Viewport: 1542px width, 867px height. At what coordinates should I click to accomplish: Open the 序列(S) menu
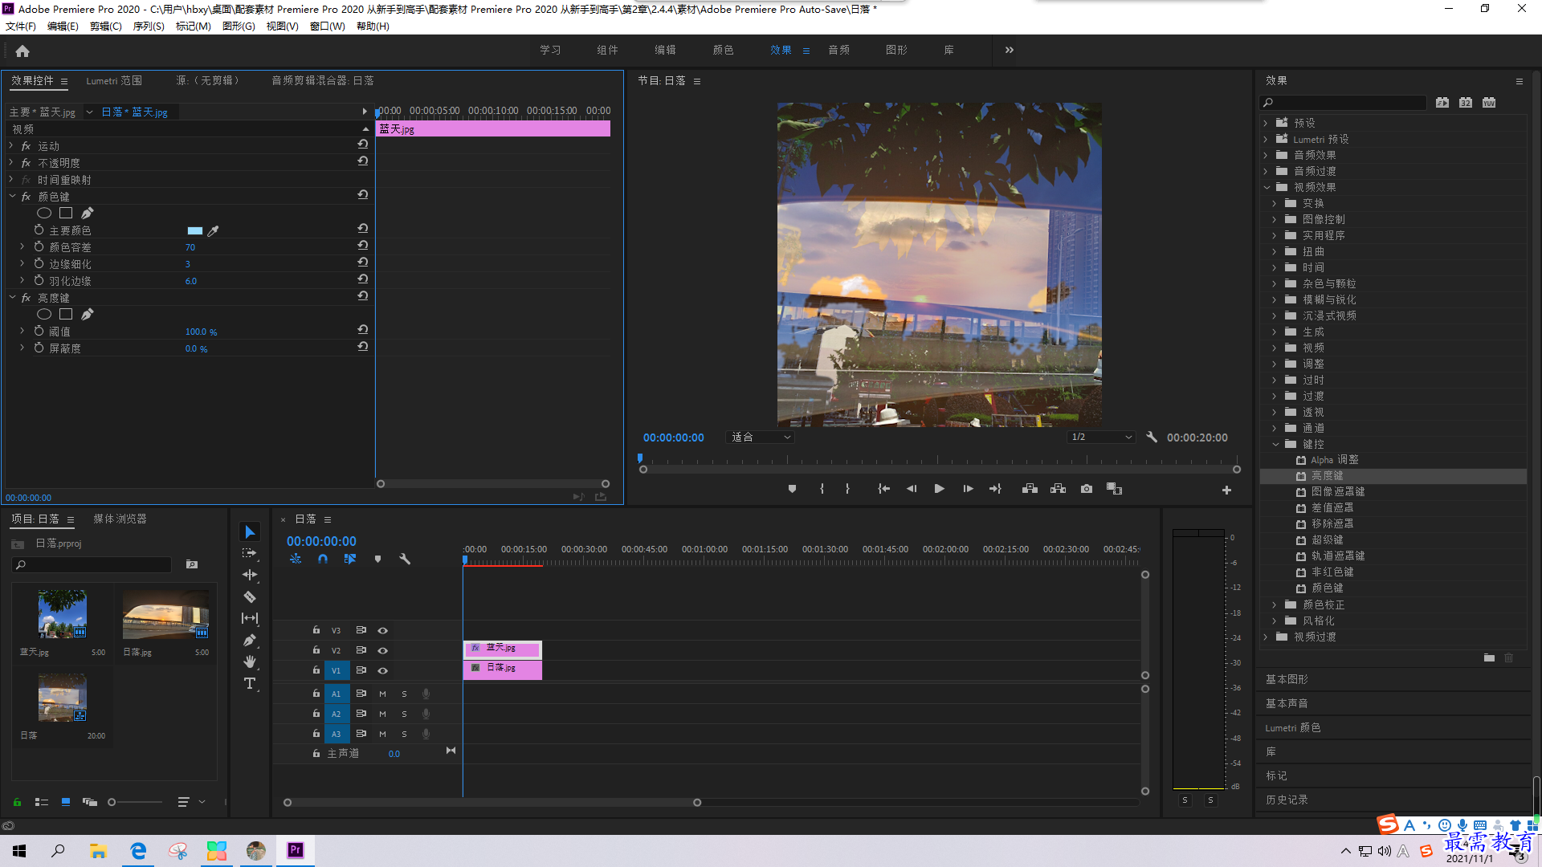tap(149, 26)
